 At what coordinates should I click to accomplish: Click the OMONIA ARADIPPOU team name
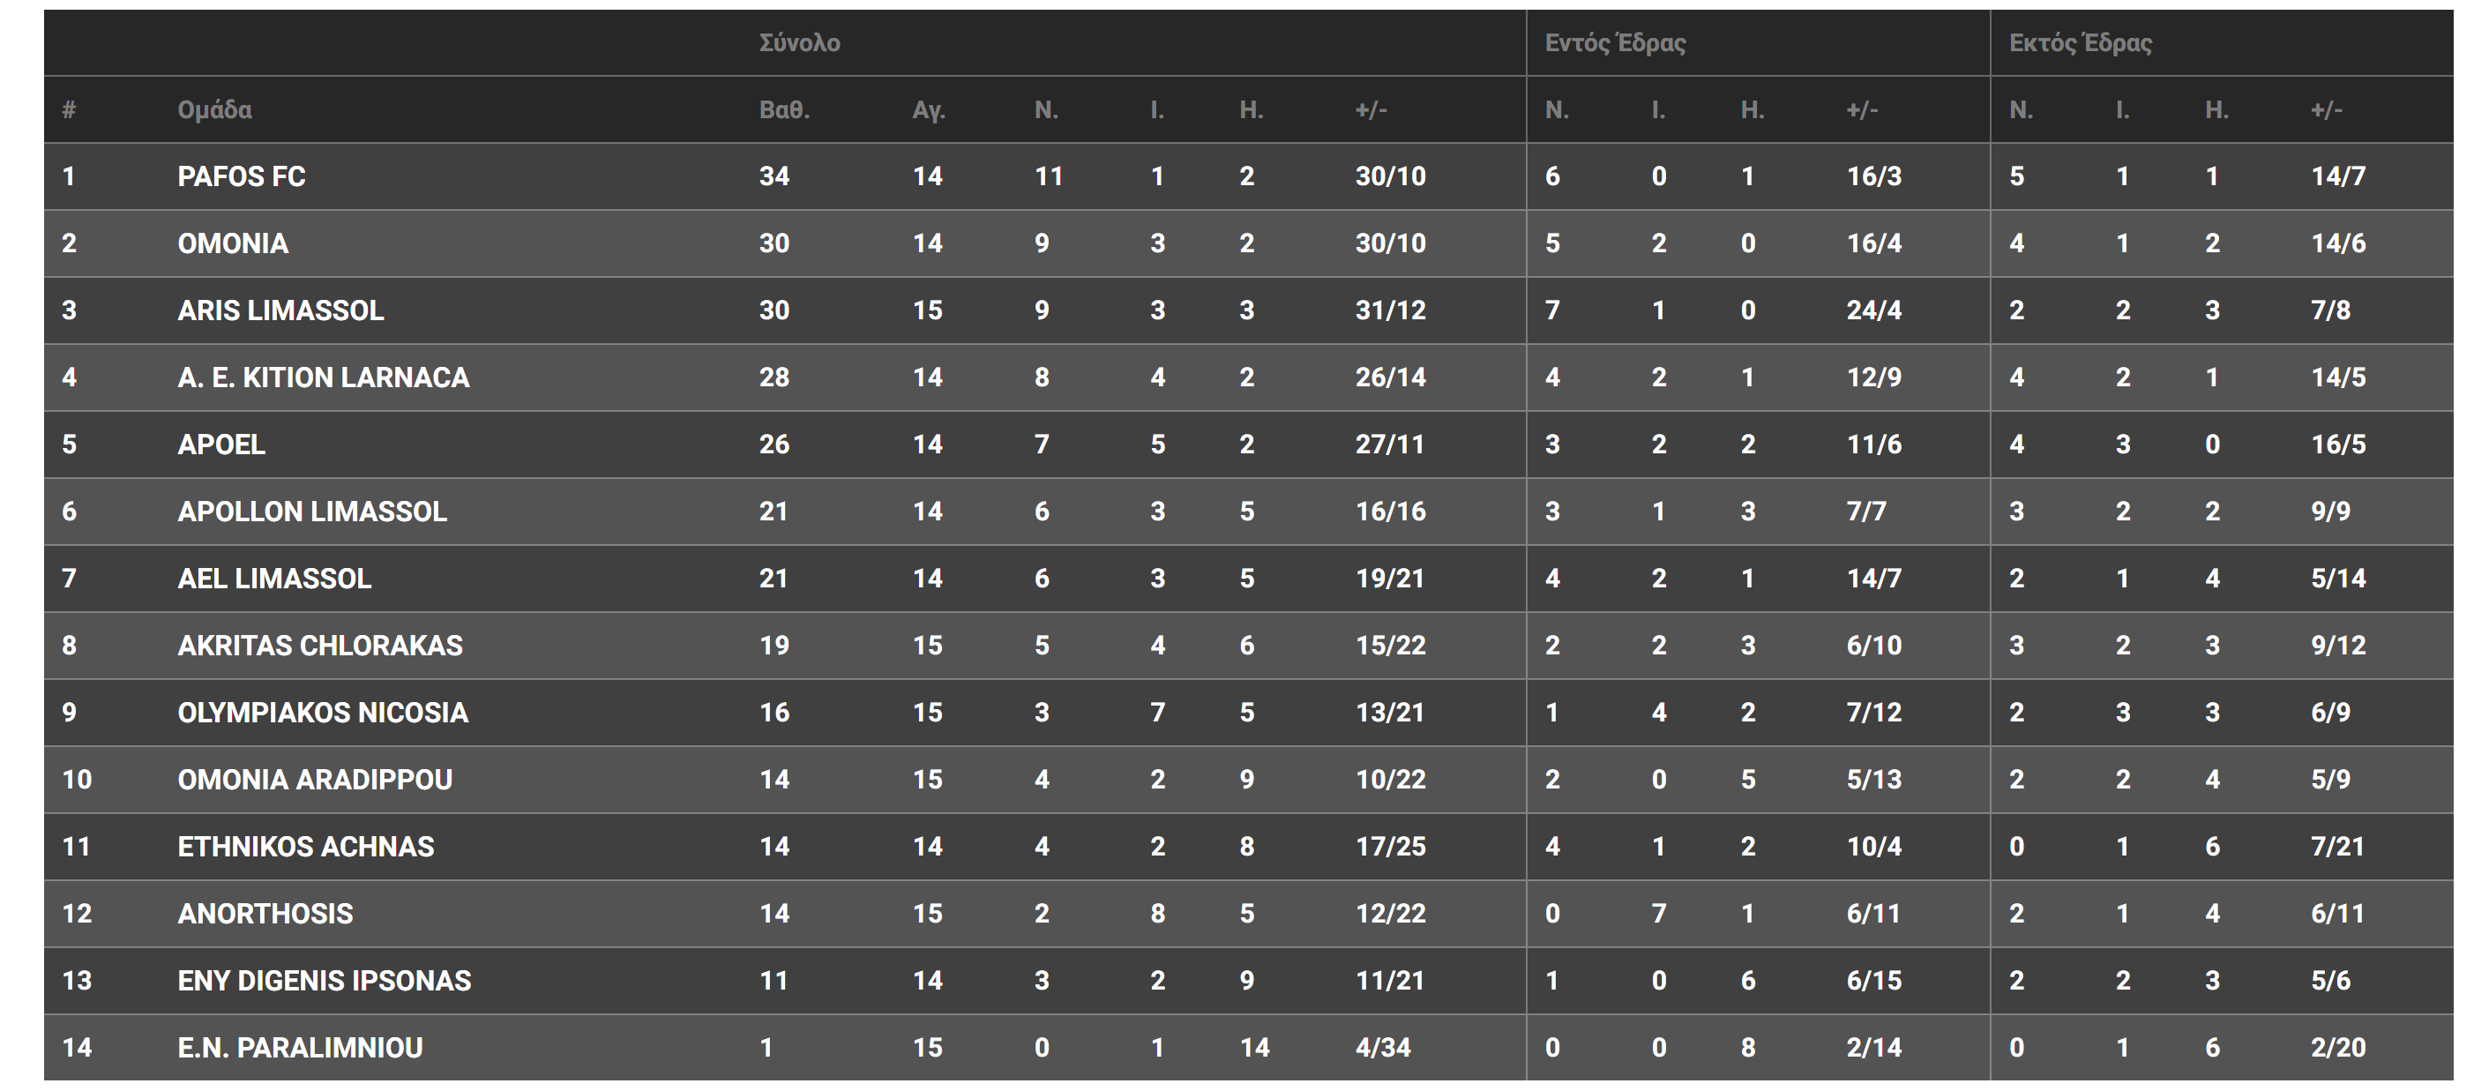[x=314, y=780]
